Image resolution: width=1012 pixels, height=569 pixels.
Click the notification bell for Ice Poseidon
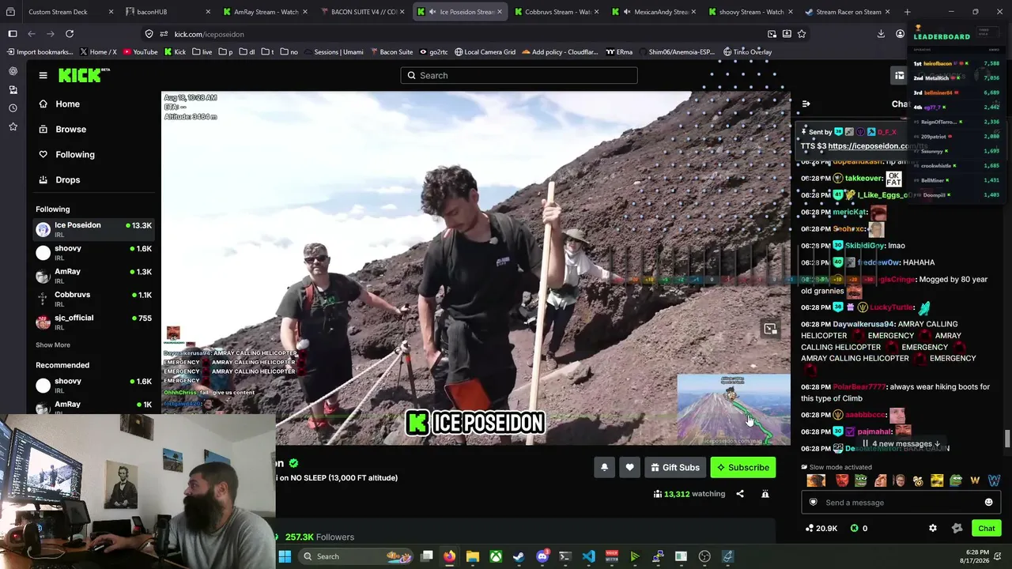(604, 467)
